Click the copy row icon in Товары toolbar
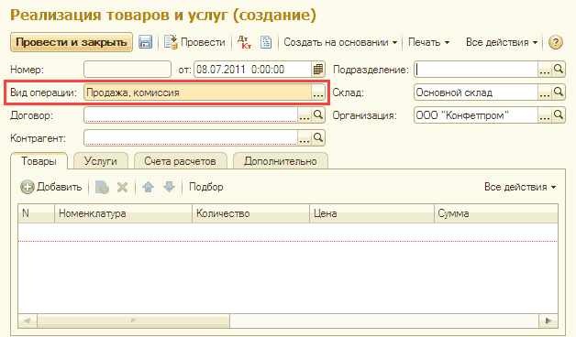The height and width of the screenshot is (337, 576). (x=102, y=187)
